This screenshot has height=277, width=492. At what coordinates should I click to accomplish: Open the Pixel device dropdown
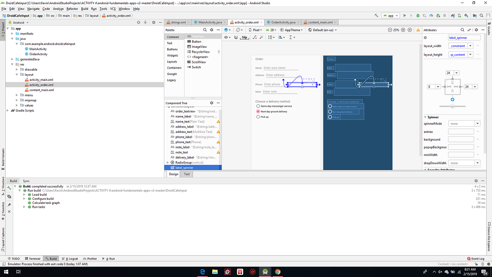click(x=255, y=30)
